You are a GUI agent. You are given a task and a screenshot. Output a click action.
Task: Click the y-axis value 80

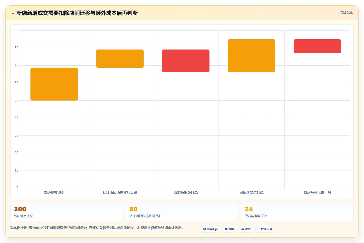(x=16, y=48)
